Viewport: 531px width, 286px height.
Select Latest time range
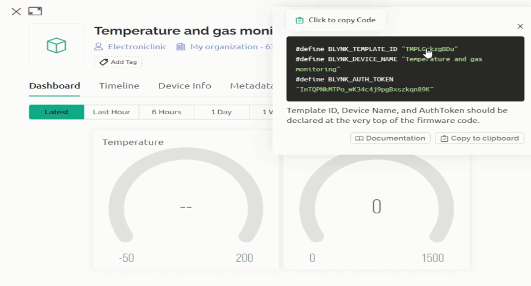[56, 112]
